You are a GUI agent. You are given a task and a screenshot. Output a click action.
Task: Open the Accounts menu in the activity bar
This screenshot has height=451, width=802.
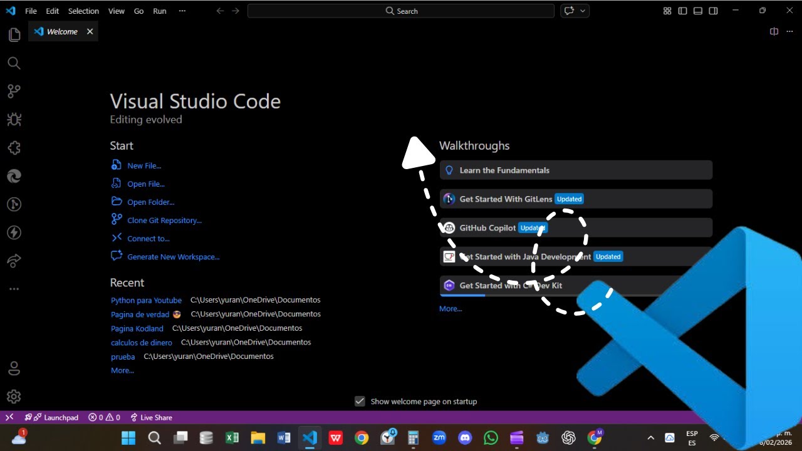click(14, 368)
